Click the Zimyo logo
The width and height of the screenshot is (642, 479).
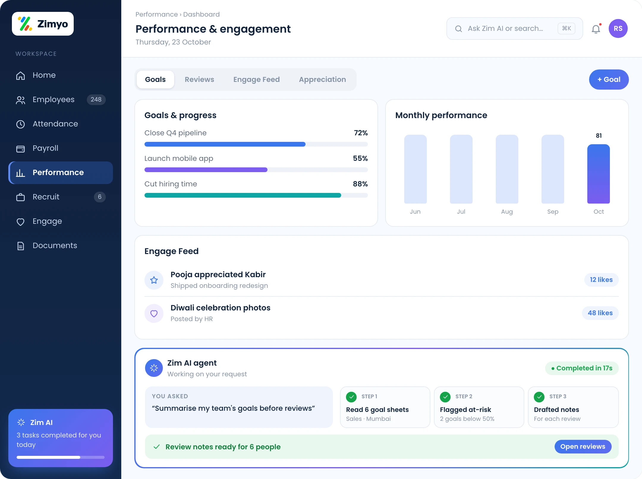click(x=43, y=24)
